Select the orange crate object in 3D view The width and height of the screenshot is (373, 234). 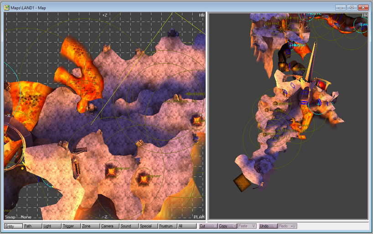click(242, 183)
